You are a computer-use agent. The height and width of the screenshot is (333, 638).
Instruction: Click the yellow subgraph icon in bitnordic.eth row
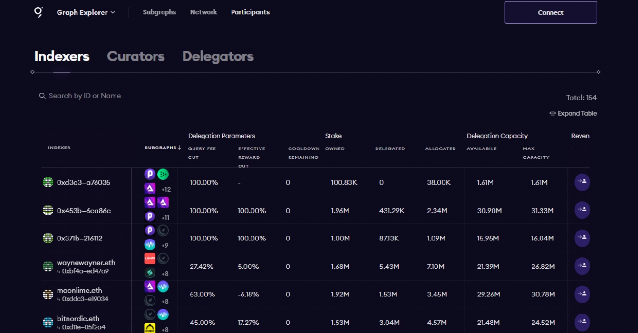pyautogui.click(x=150, y=328)
